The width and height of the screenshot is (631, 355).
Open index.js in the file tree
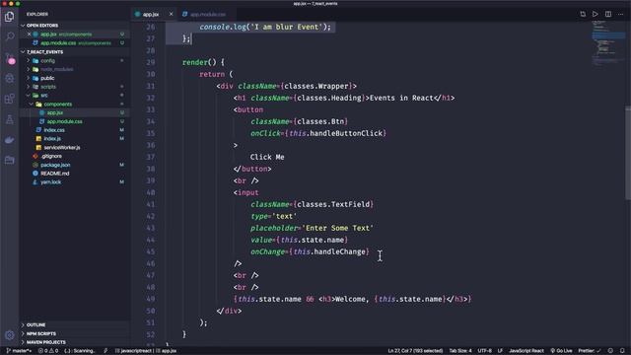point(52,138)
